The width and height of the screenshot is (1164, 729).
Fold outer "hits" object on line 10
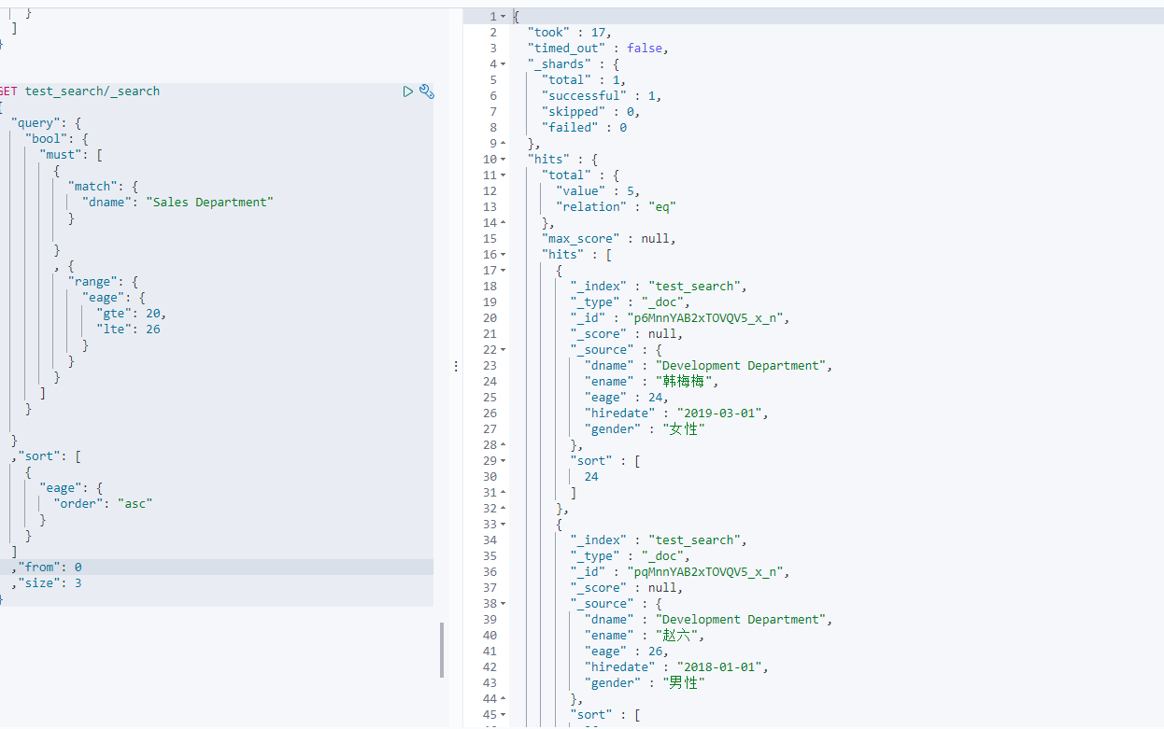coord(503,160)
